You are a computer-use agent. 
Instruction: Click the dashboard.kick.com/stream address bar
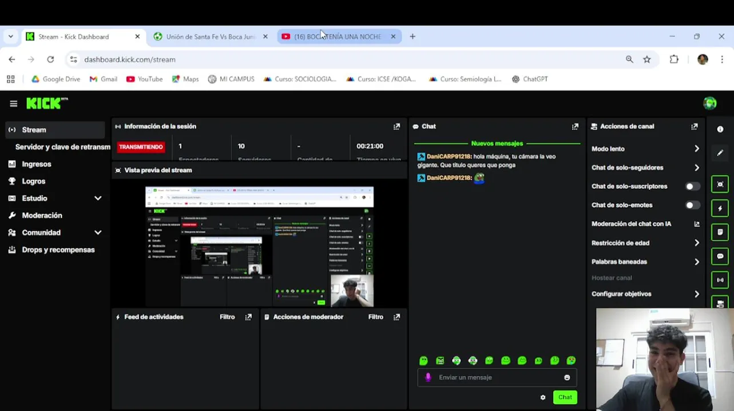[x=343, y=59]
